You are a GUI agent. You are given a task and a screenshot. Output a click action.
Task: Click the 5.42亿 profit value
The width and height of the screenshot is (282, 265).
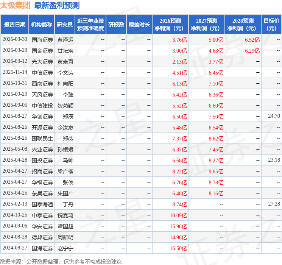(179, 95)
